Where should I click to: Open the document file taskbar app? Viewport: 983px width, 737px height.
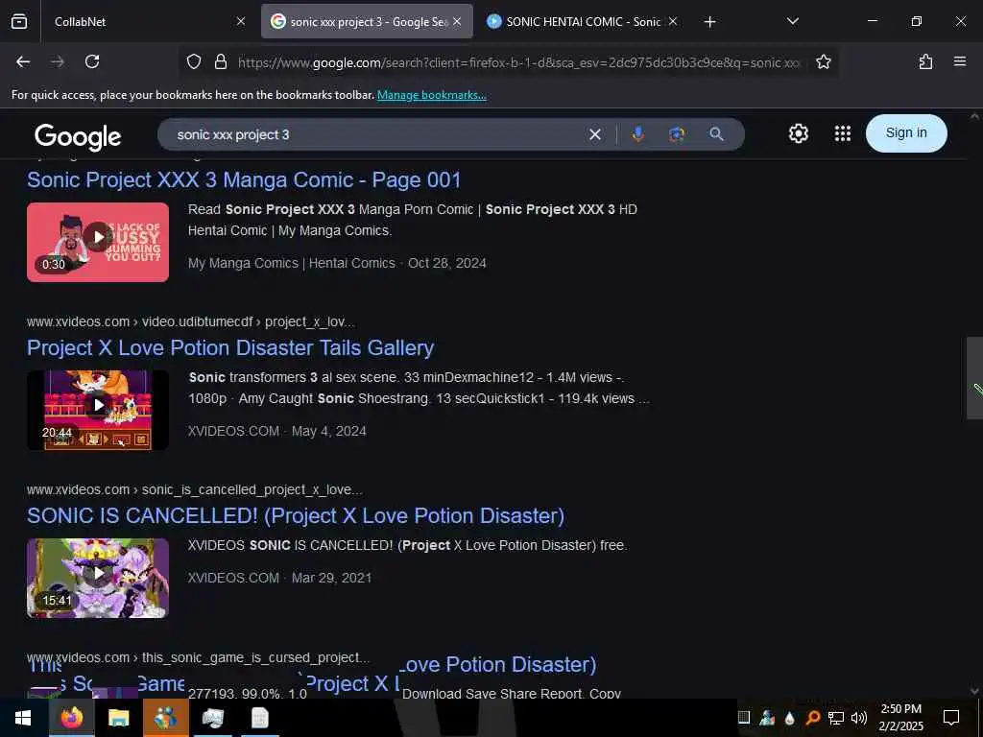click(259, 718)
